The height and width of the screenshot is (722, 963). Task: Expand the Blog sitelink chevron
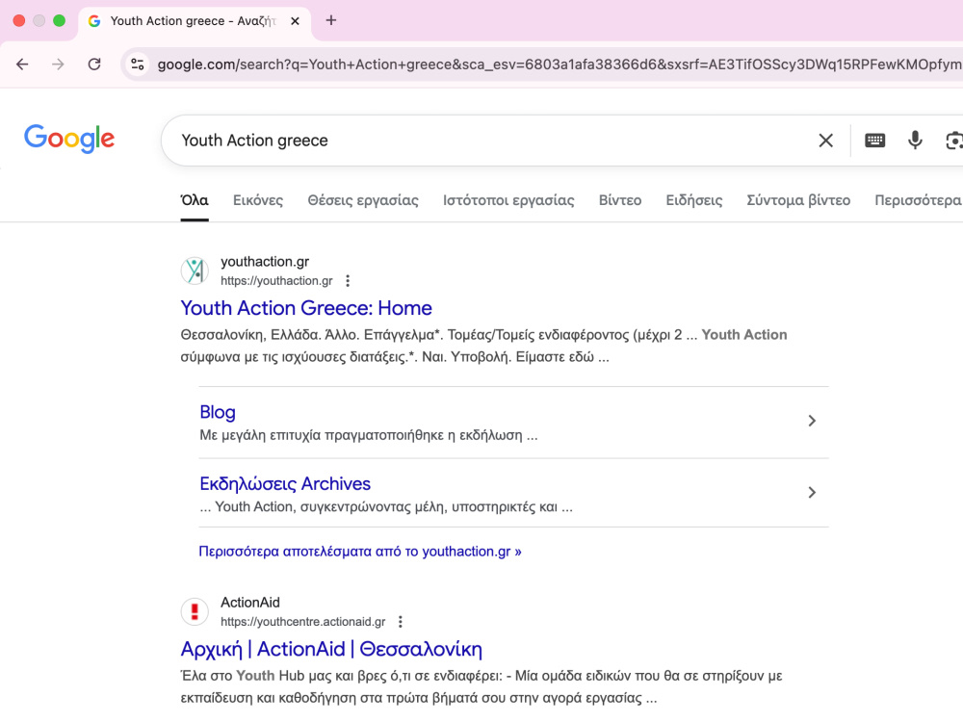click(812, 421)
